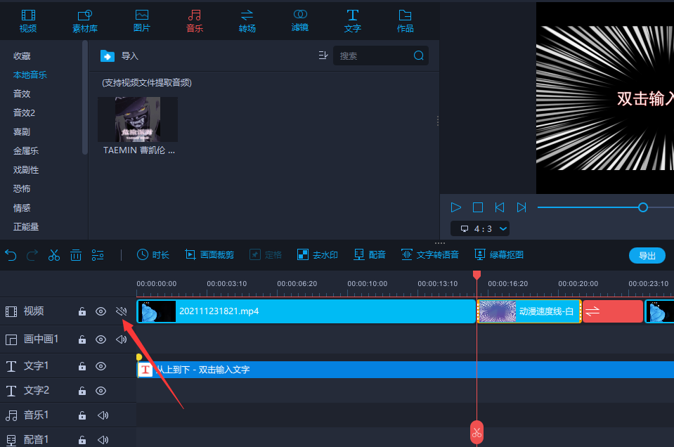Switch to the 滤镜 filters tab
Image resolution: width=674 pixels, height=447 pixels.
pos(300,20)
